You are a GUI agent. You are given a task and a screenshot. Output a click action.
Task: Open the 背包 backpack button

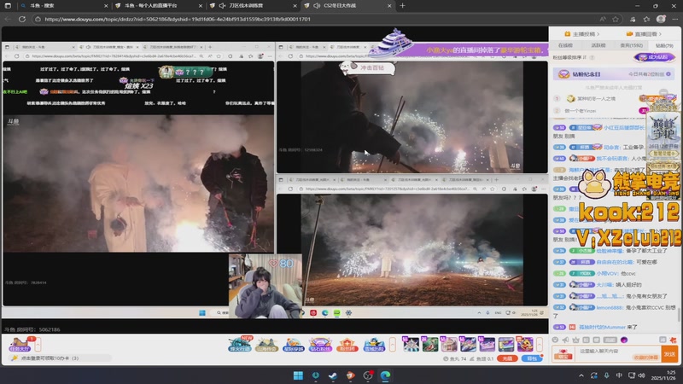tap(532, 358)
